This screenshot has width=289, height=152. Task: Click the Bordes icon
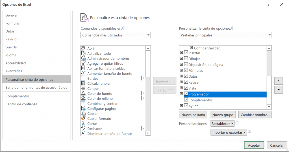(83, 78)
